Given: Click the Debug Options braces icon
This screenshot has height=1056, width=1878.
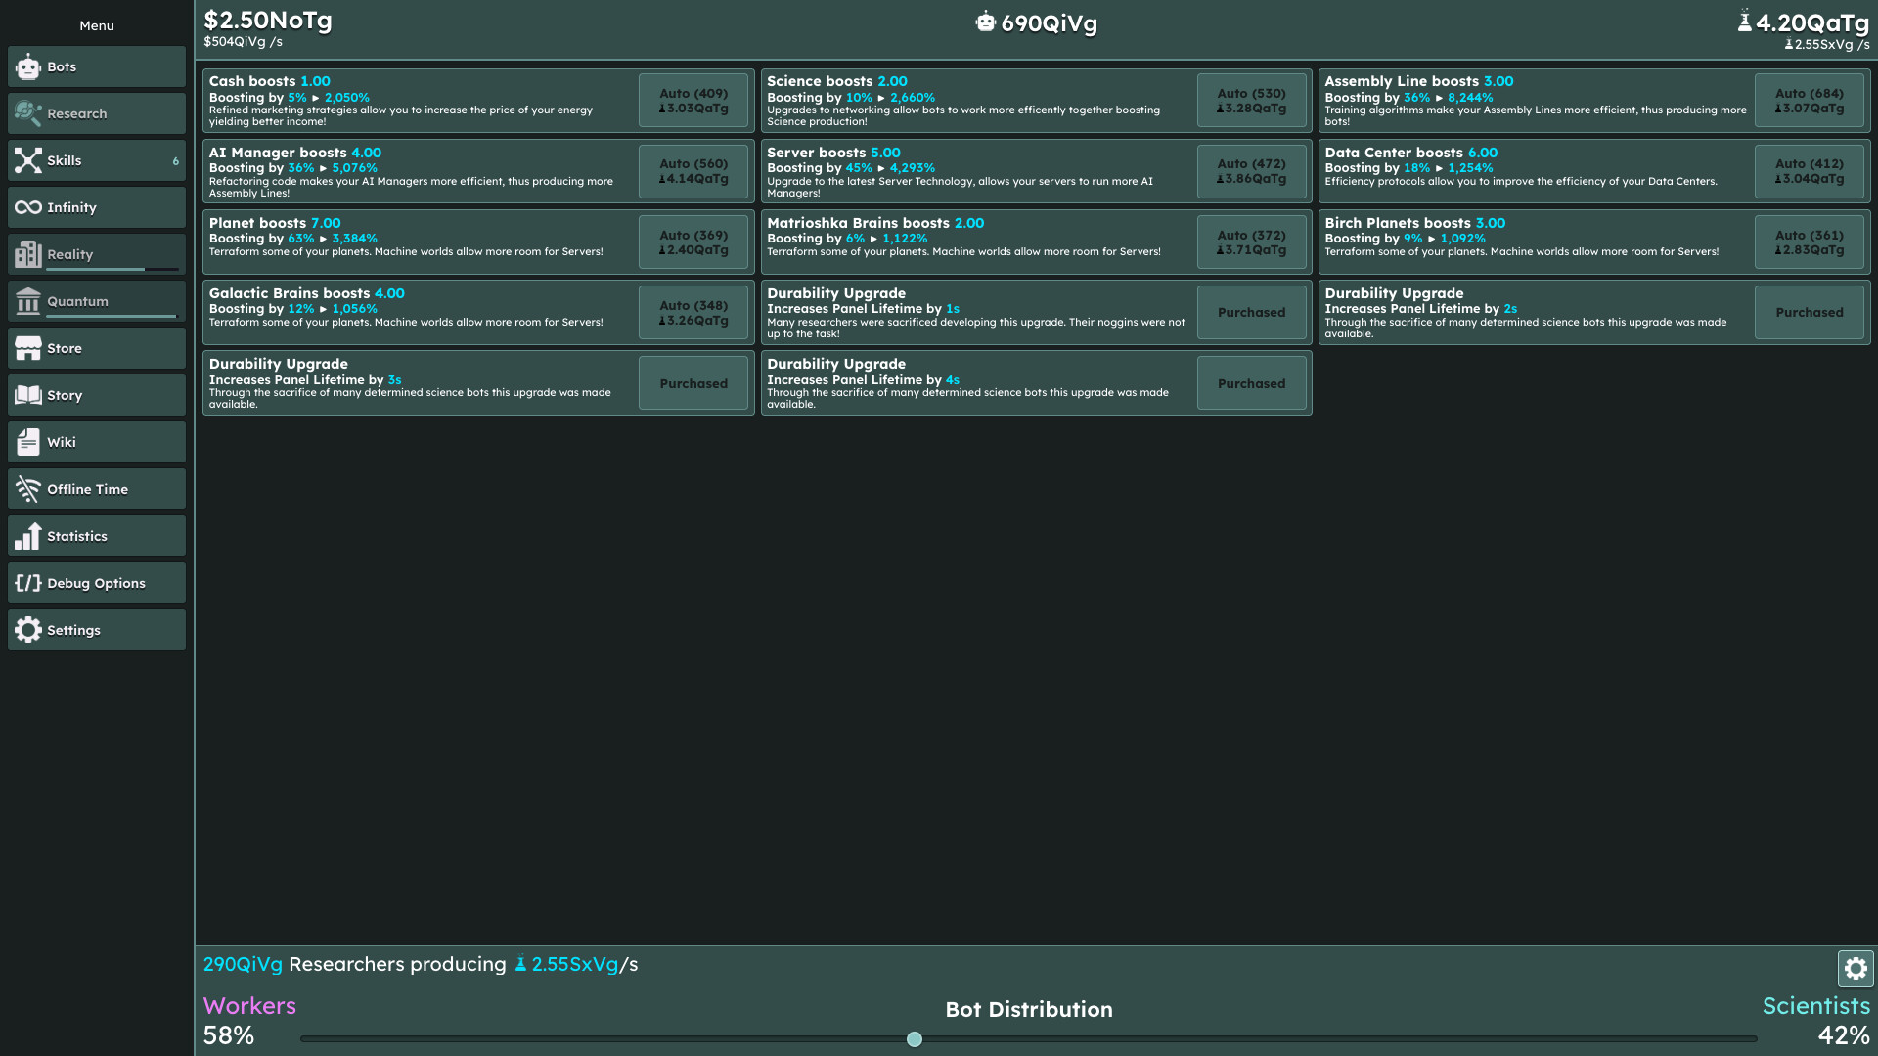Looking at the screenshot, I should click(28, 583).
